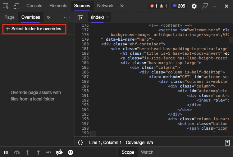Toggle pause on exceptions
This screenshot has height=157, width=233.
pyautogui.click(x=71, y=152)
